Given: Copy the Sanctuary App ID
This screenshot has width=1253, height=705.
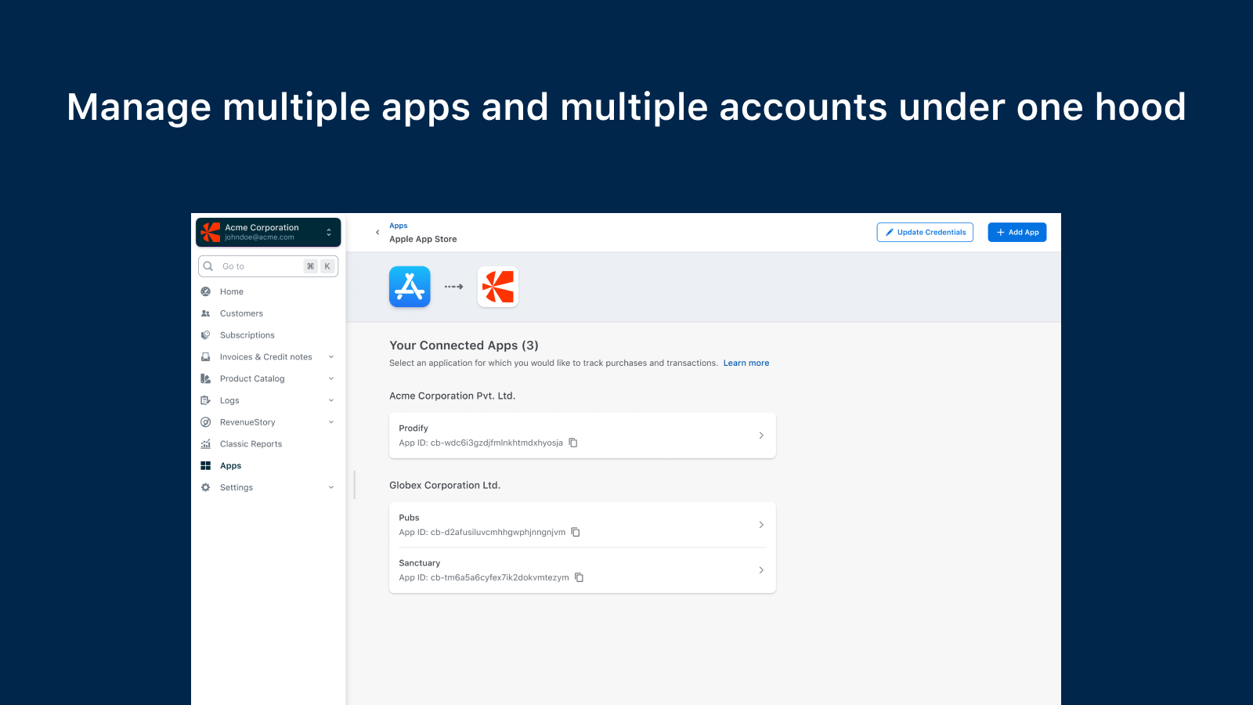Looking at the screenshot, I should [x=580, y=577].
